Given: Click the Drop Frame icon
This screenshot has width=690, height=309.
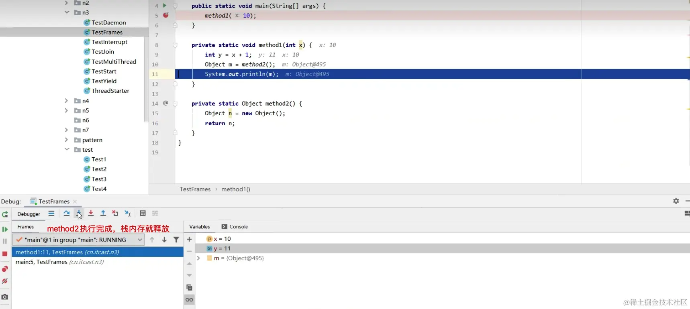Looking at the screenshot, I should point(115,213).
